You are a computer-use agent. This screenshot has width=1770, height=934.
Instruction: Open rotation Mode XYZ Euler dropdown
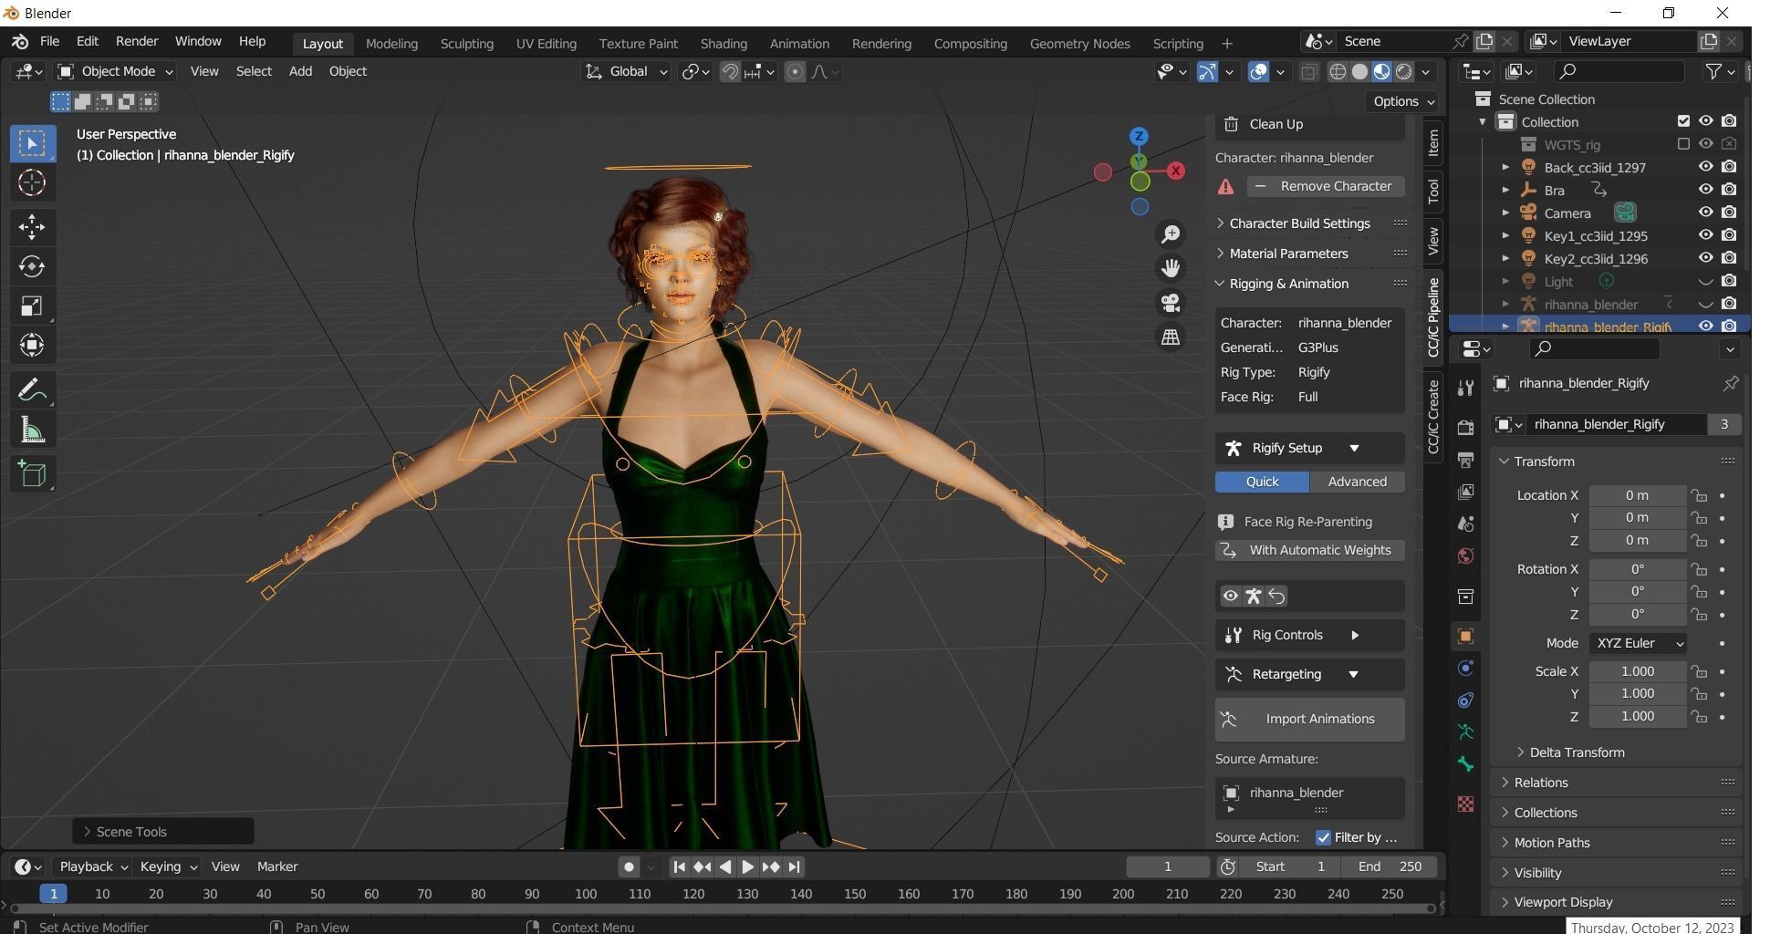(1638, 643)
